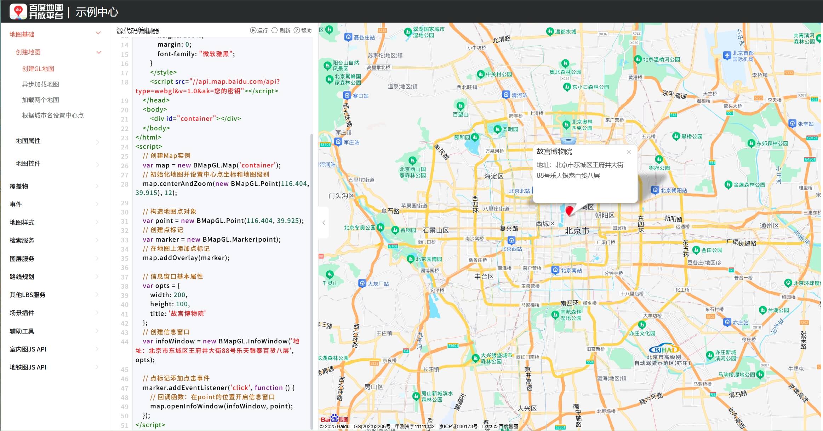
Task: Open the 其他LBS服务 menu item
Action: coord(28,295)
